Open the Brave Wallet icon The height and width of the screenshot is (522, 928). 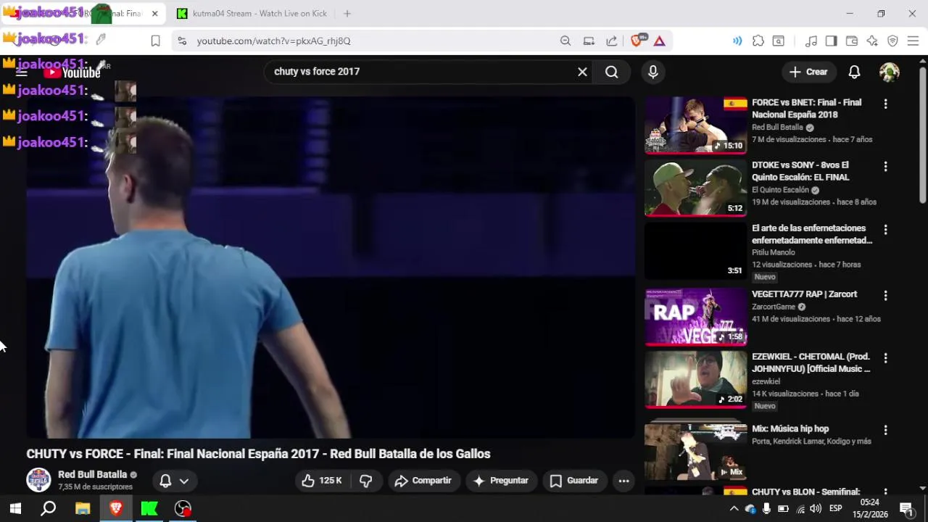click(852, 41)
